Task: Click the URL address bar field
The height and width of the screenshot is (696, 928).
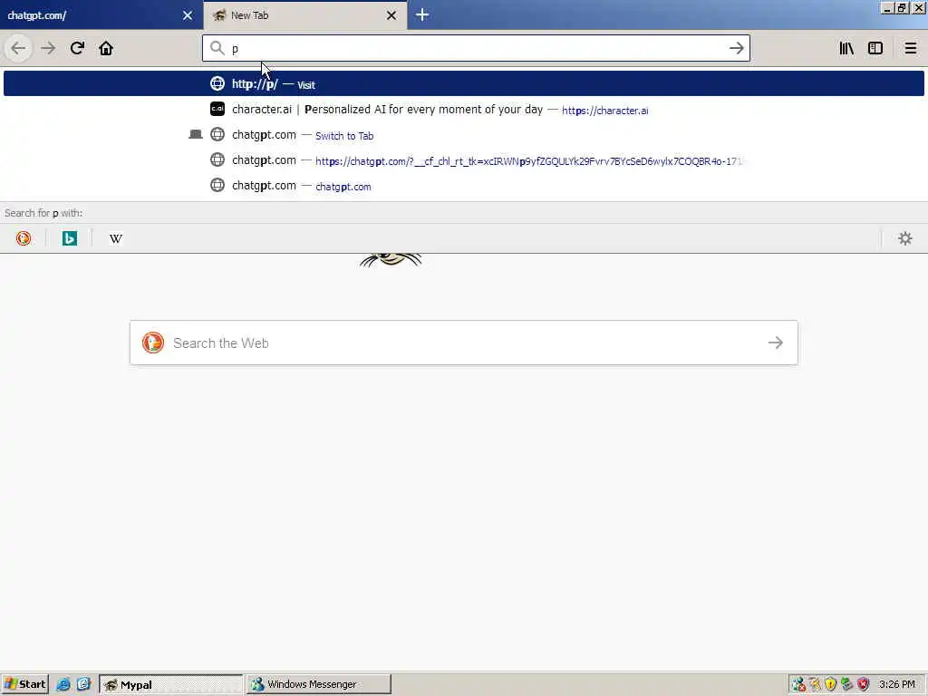Action: click(x=476, y=48)
